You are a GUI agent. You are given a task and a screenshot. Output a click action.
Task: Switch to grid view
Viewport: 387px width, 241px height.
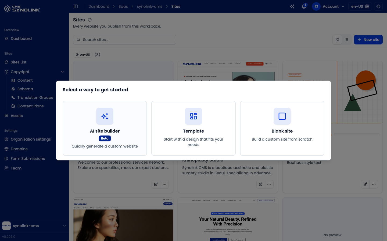tap(337, 40)
